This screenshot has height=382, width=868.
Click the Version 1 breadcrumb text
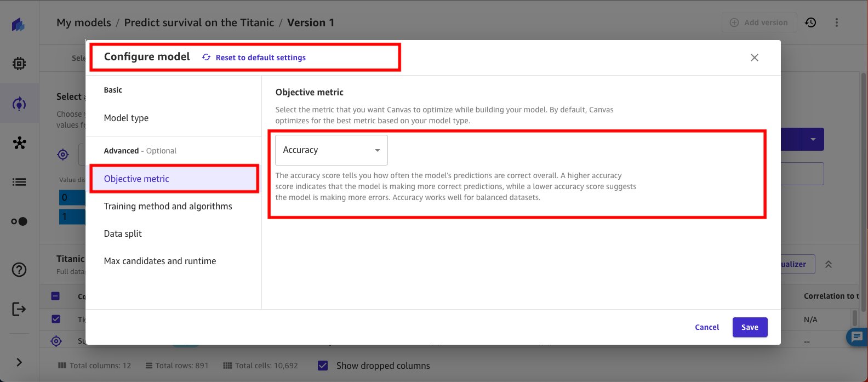pos(311,22)
